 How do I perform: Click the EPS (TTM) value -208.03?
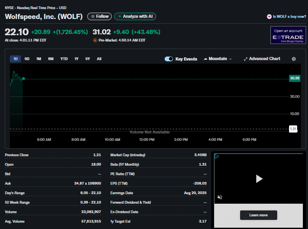(x=199, y=184)
